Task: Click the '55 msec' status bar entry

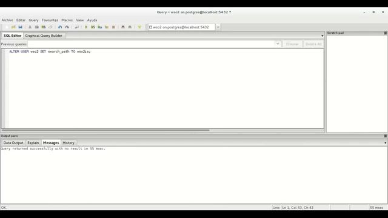Action: 376,207
